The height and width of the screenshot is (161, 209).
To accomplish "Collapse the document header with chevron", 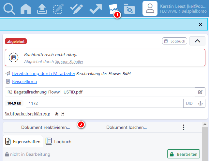I will [x=197, y=41].
